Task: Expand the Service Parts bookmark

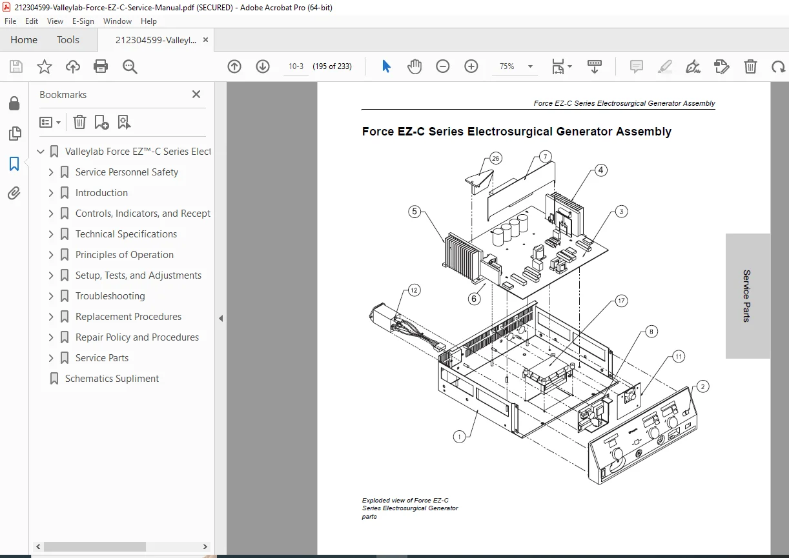Action: [51, 358]
